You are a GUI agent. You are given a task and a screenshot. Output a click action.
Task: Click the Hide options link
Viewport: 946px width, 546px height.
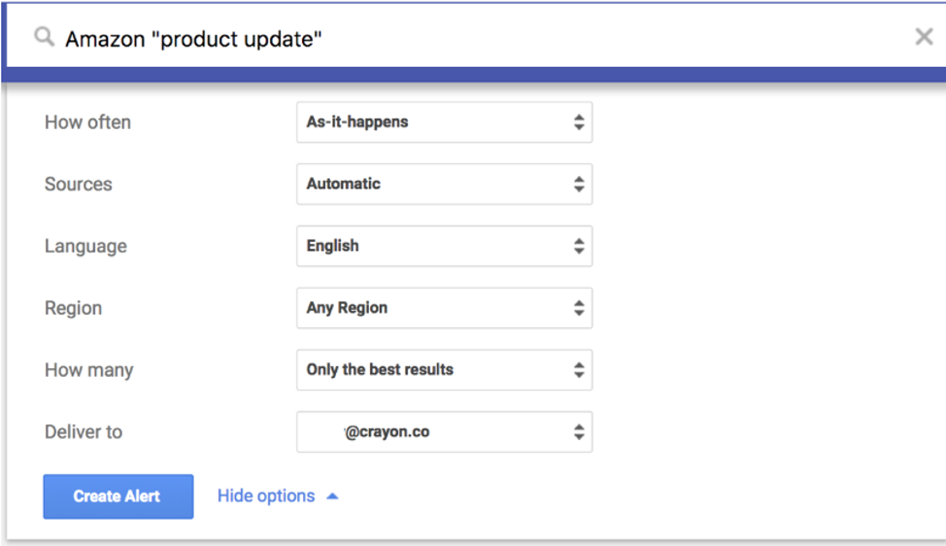pos(266,496)
